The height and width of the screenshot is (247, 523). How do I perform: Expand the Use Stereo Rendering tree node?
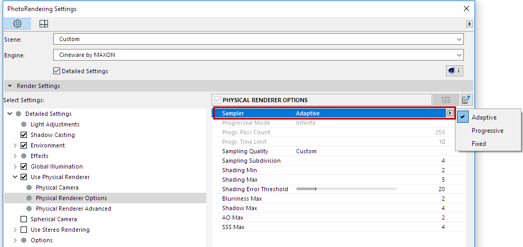pyautogui.click(x=15, y=230)
